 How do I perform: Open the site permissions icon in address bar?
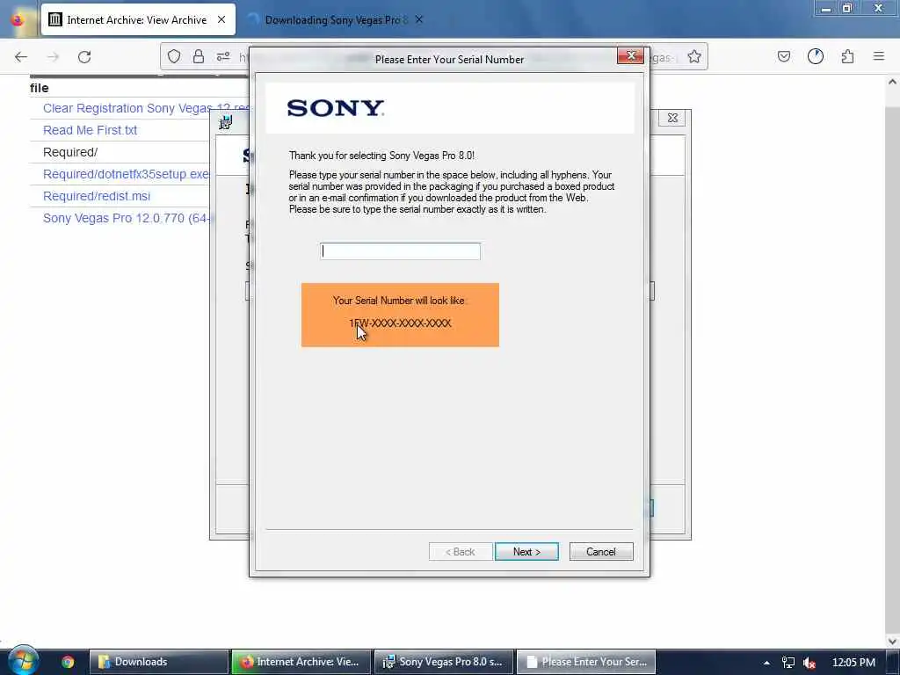pyautogui.click(x=223, y=56)
